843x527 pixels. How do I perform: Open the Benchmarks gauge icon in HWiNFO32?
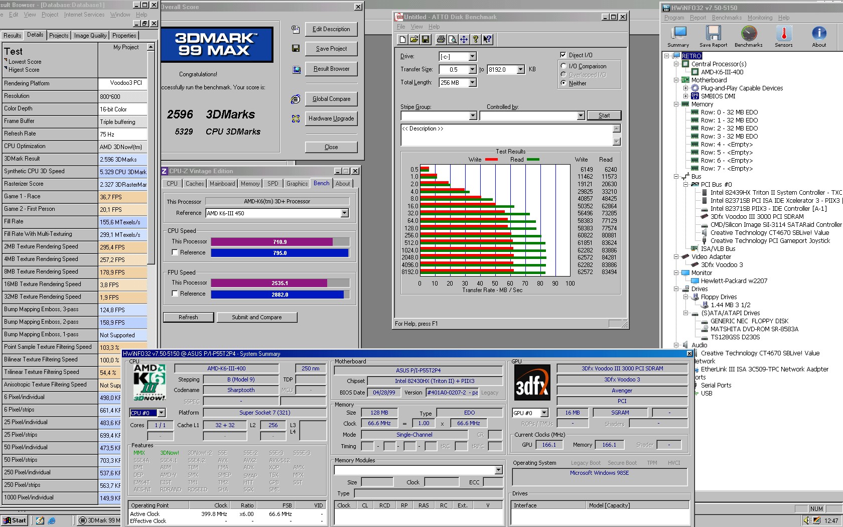[749, 36]
